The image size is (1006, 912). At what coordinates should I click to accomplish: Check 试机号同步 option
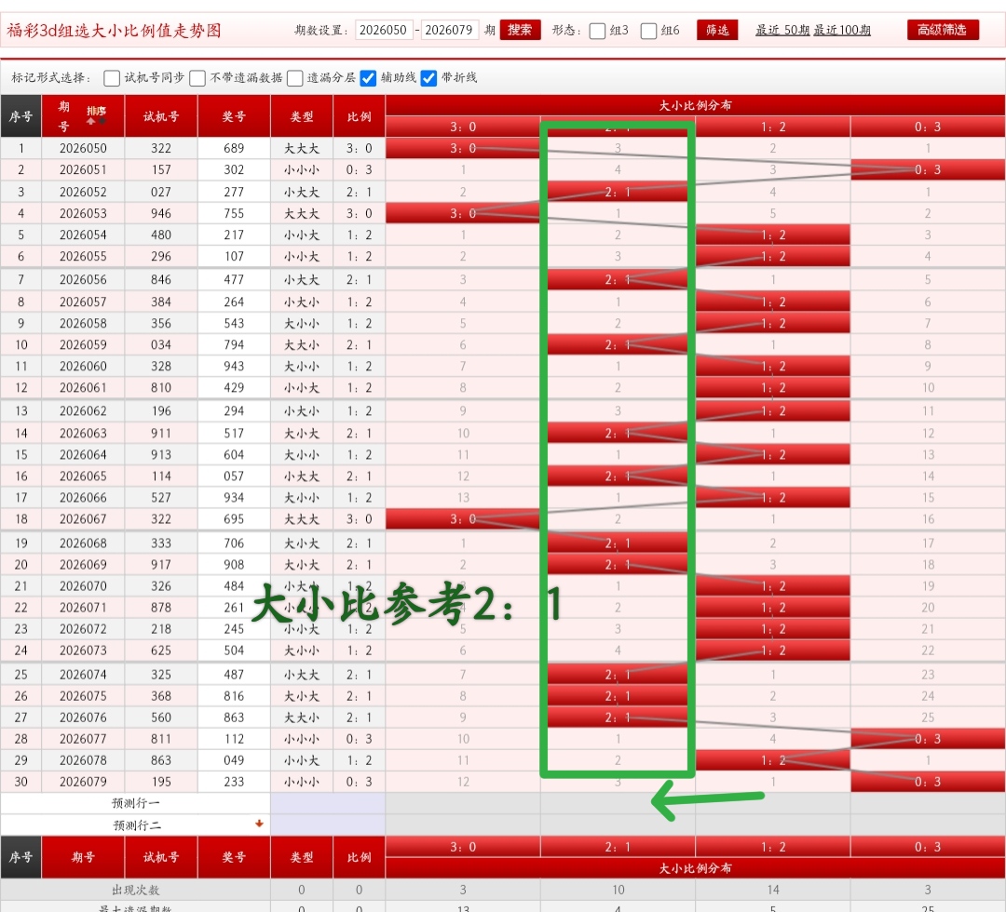coord(112,78)
